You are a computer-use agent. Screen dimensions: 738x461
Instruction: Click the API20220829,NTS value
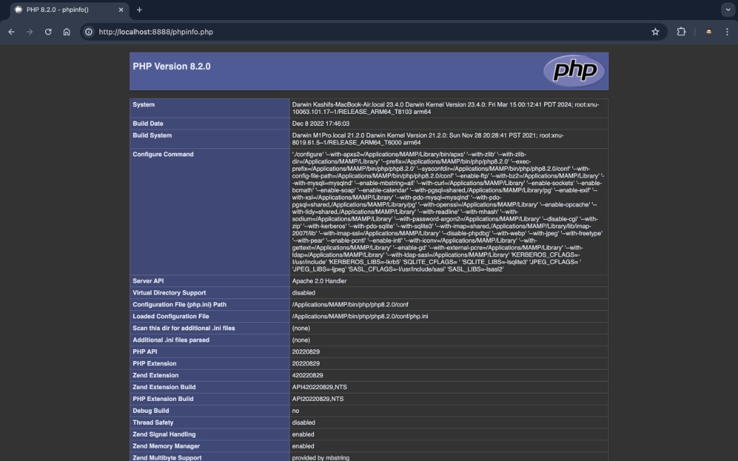pyautogui.click(x=318, y=398)
